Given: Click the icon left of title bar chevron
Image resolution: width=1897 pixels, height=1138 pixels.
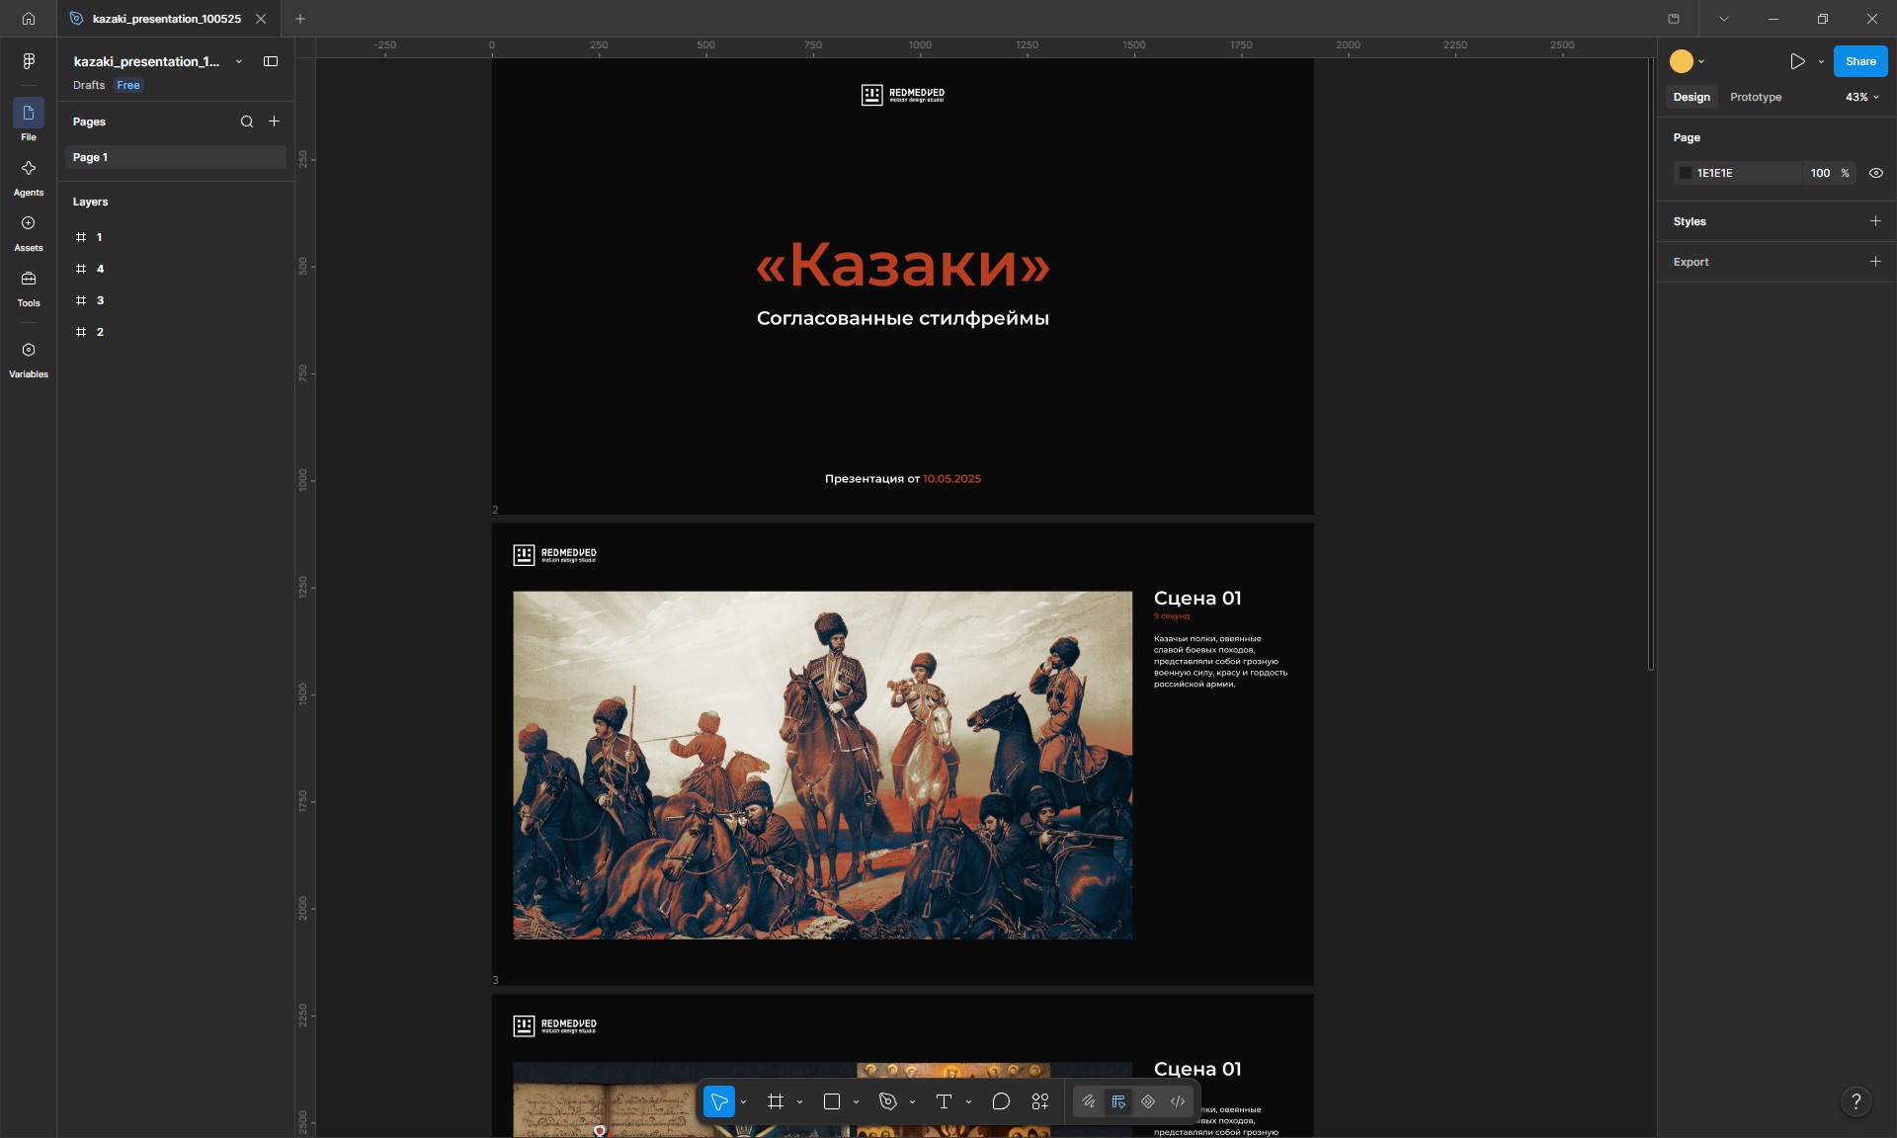Looking at the screenshot, I should point(1674,19).
